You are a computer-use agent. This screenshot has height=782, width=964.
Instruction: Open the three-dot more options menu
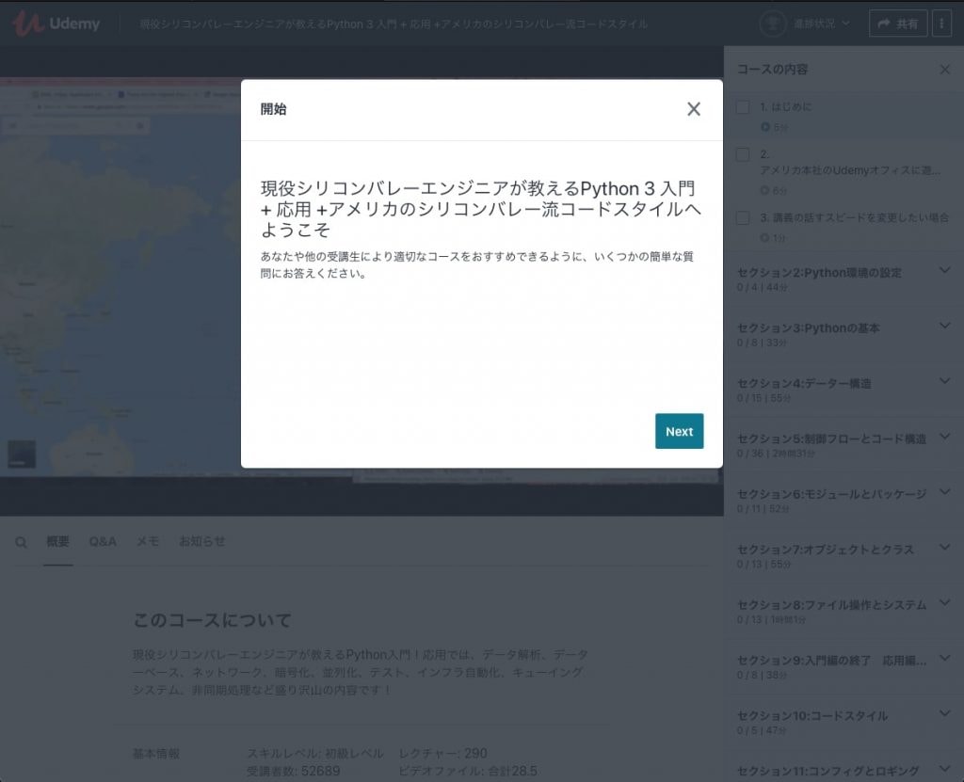[x=942, y=24]
